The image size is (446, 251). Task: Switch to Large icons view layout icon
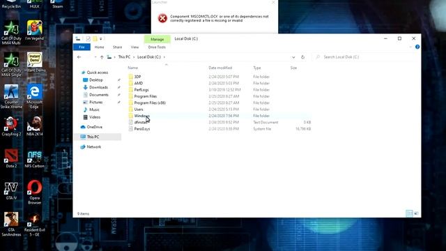(417, 213)
